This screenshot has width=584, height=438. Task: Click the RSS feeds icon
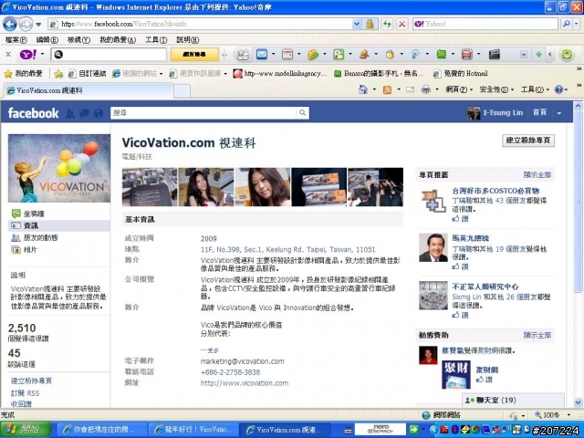click(387, 89)
